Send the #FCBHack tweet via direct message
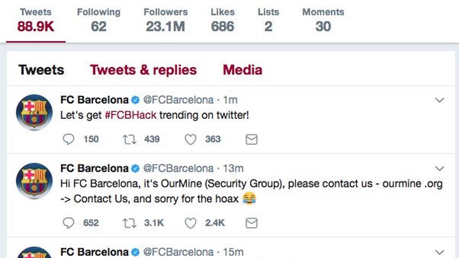The width and height of the screenshot is (459, 258). coord(252,139)
